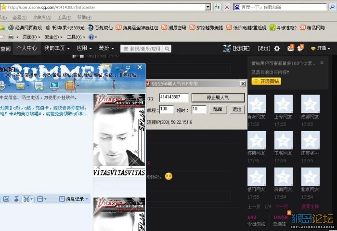Open the Qzone mail envelope icon

click(290, 48)
